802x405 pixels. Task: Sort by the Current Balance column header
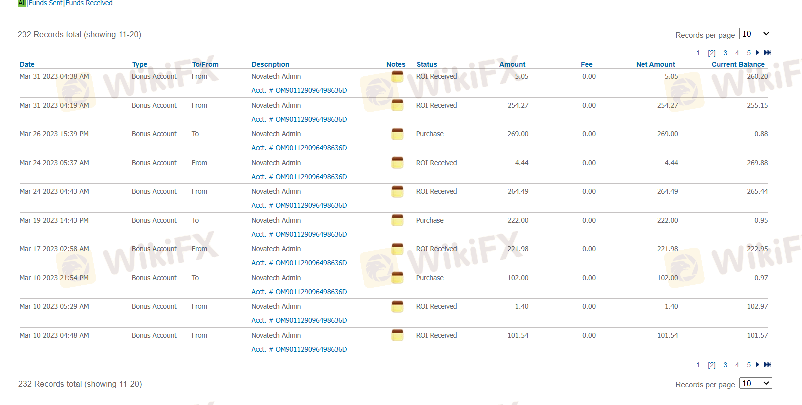click(738, 64)
